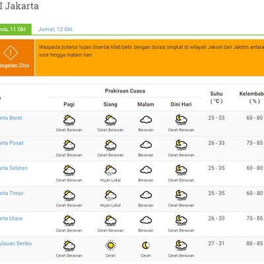264x264 pixels.
Task: Click Jakarta Pusat humidity 75 - 85
Action: coord(255,143)
